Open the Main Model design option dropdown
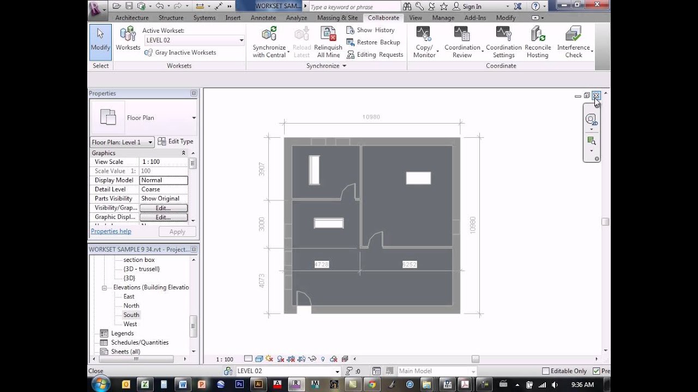Screen dimensions: 698x392 [473, 371]
